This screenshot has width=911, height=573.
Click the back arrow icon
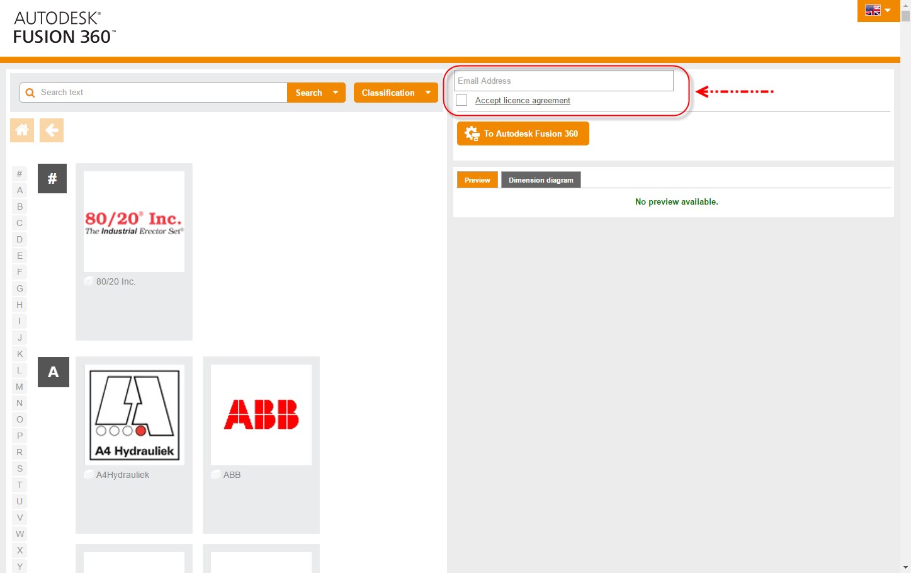tap(52, 130)
